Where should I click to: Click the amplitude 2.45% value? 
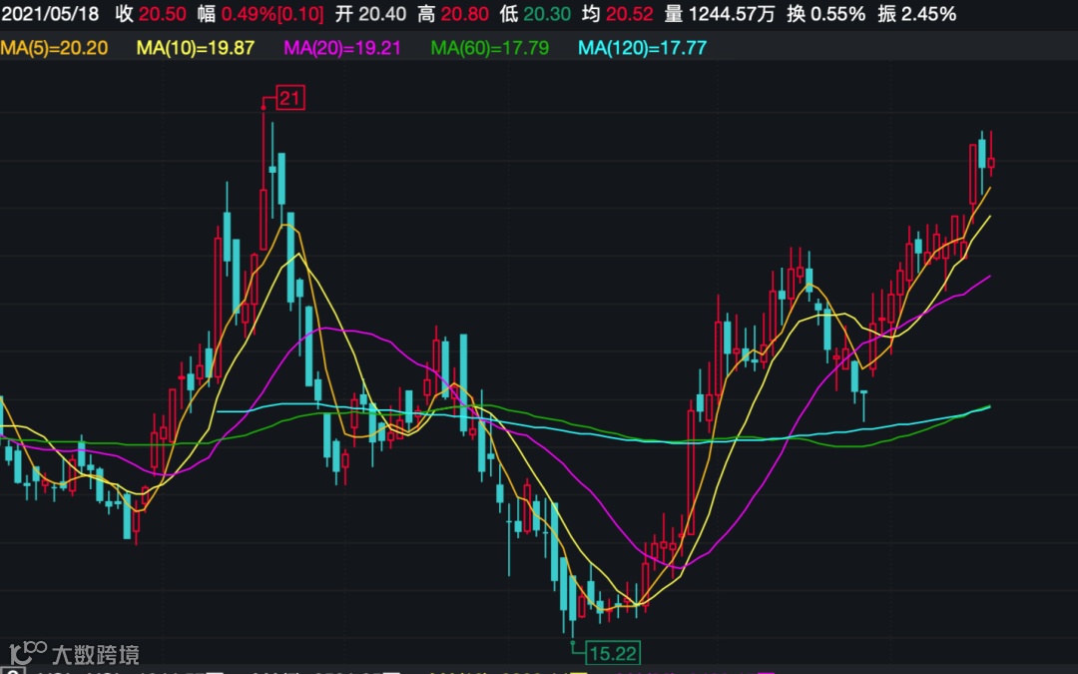click(x=928, y=14)
